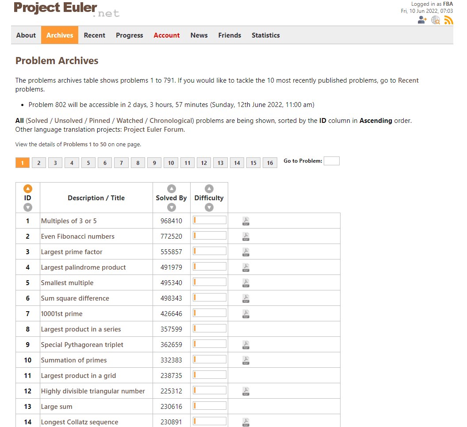Go to archive page 5

pos(88,163)
